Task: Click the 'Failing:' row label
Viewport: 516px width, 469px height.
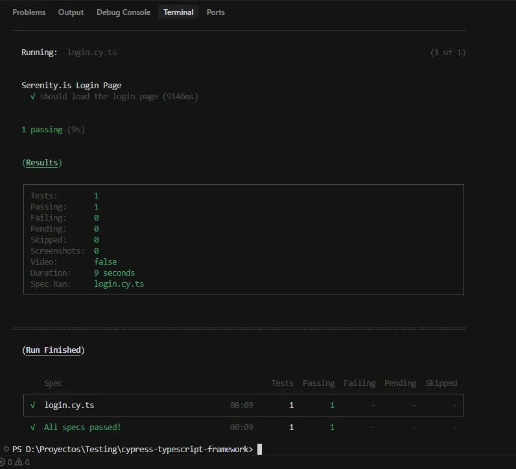Action: [49, 218]
